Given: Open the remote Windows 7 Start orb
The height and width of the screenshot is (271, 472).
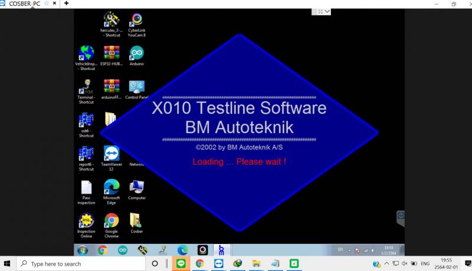Looking at the screenshot, I should coord(82,250).
